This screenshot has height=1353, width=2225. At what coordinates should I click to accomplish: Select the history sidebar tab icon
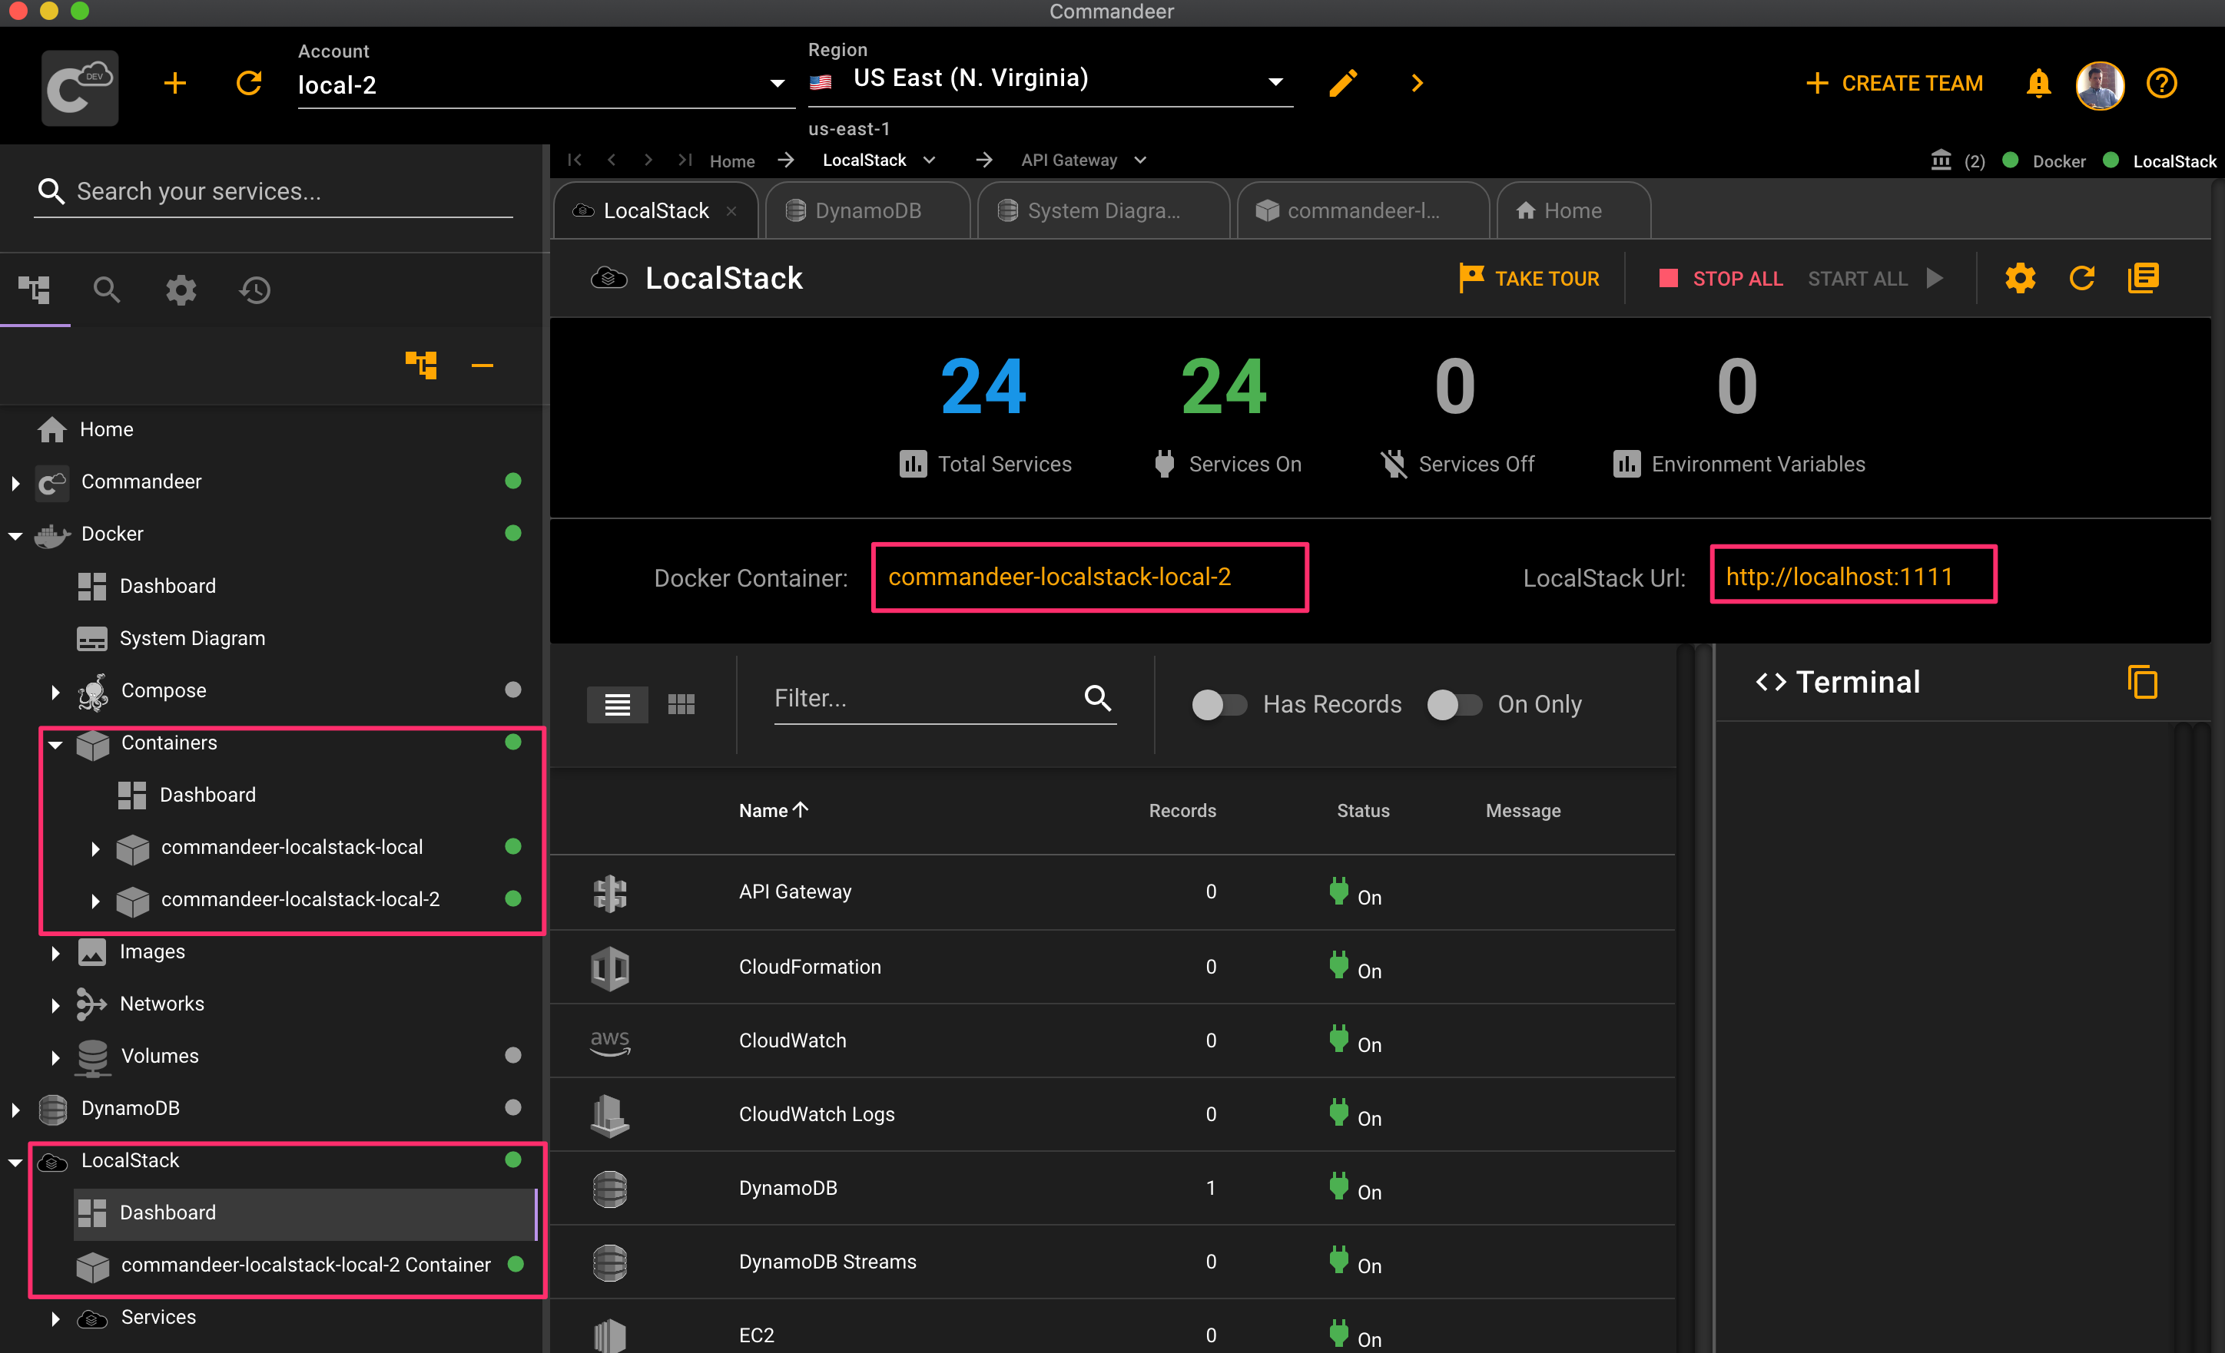click(x=254, y=289)
